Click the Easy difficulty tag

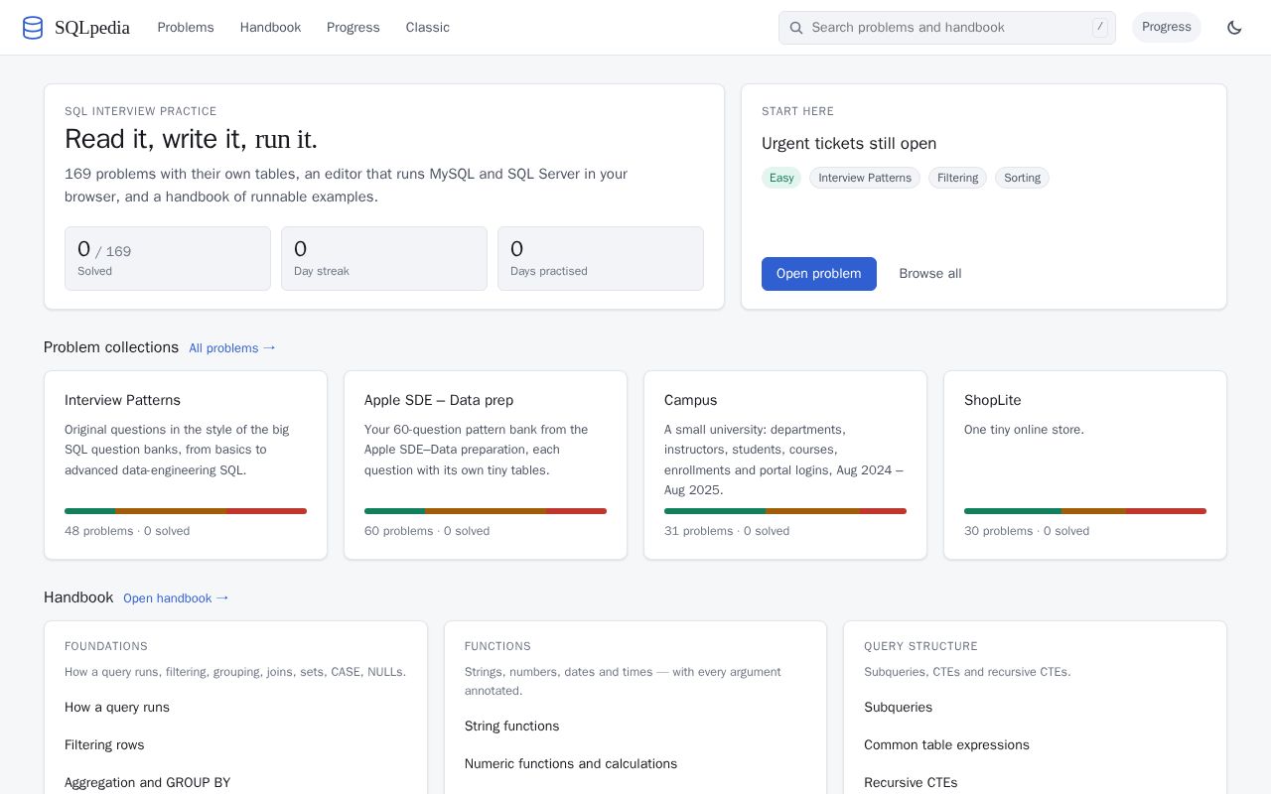click(x=781, y=178)
